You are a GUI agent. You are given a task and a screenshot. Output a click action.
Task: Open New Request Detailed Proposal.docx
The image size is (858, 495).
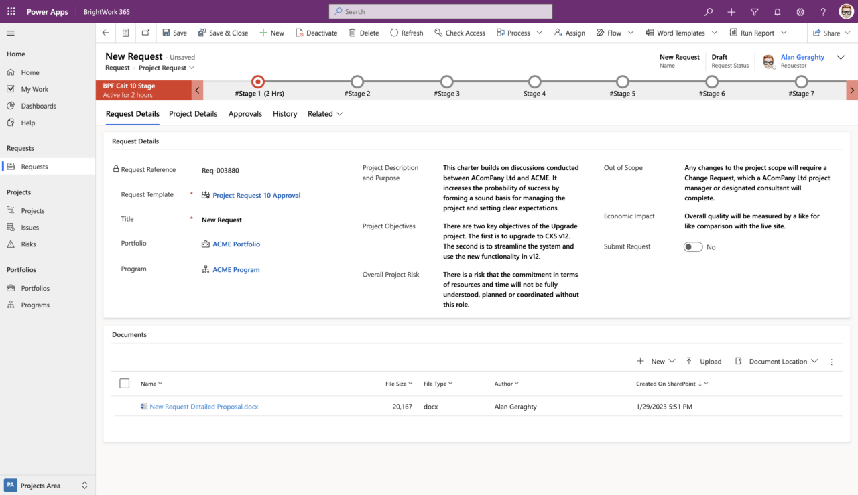pyautogui.click(x=203, y=406)
